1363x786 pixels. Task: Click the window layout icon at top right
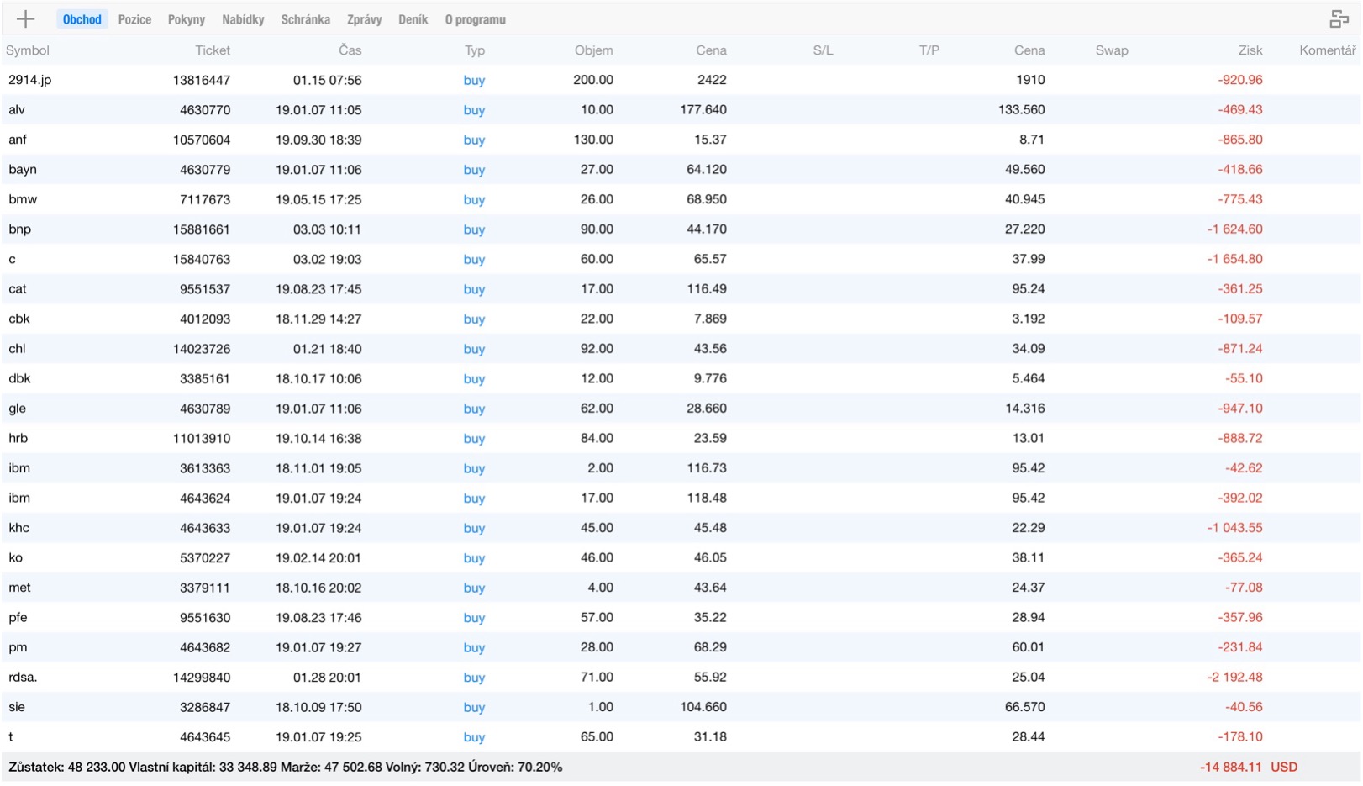(x=1339, y=18)
